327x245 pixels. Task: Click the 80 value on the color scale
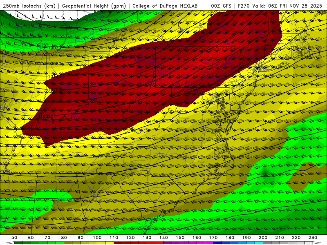tap(64, 238)
